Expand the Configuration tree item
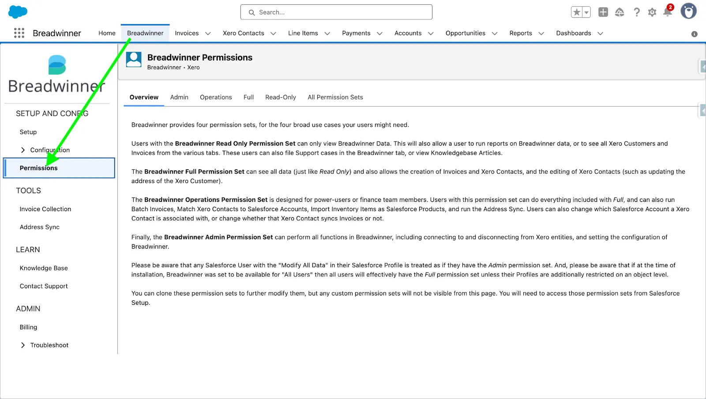Image resolution: width=706 pixels, height=399 pixels. (x=23, y=150)
